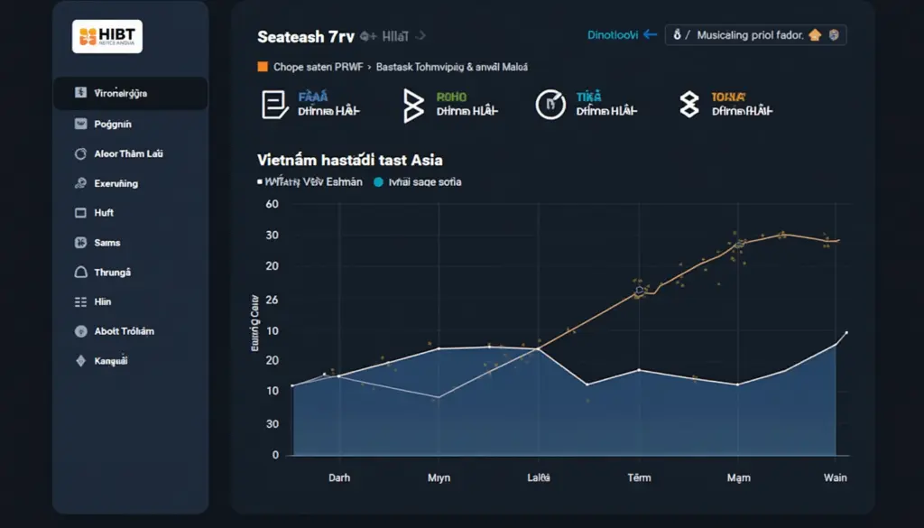The width and height of the screenshot is (924, 528).
Task: Open the Vironeirgġra sidebar item
Action: (130, 93)
